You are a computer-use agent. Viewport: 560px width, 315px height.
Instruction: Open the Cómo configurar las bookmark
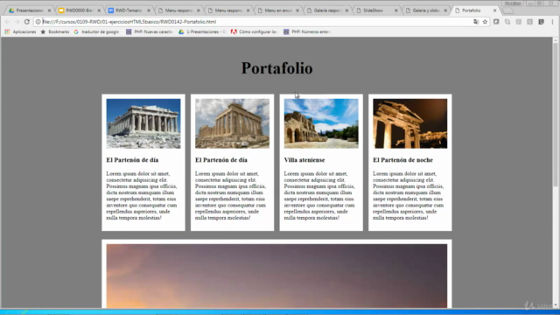pos(254,31)
